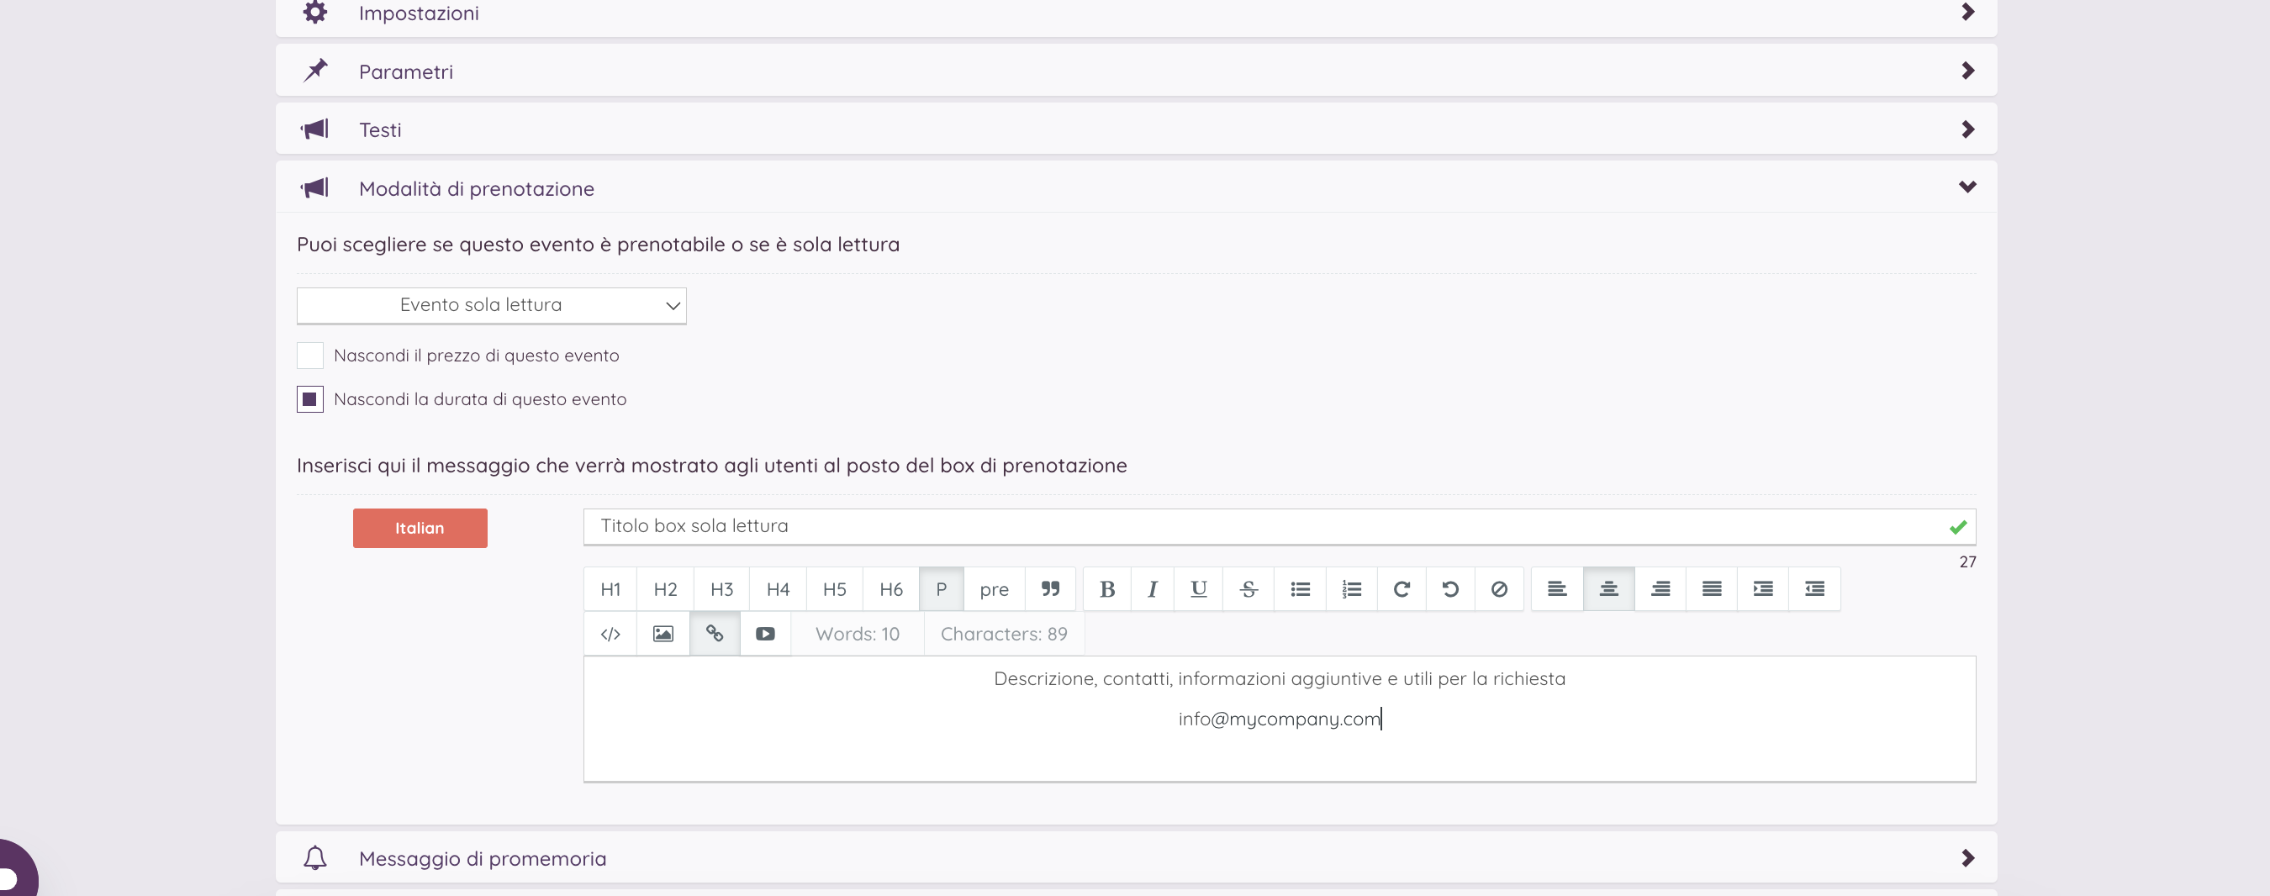Apply H2 heading format
The height and width of the screenshot is (896, 2270).
[x=665, y=588]
